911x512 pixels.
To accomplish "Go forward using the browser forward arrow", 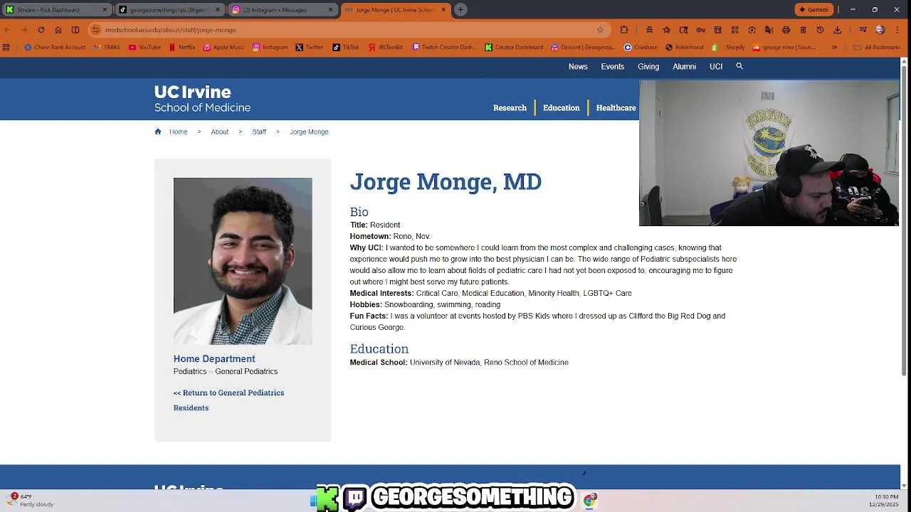I will click(23, 30).
